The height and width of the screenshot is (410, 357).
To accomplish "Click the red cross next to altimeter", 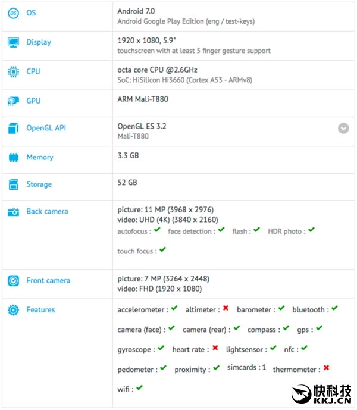I will pyautogui.click(x=226, y=309).
